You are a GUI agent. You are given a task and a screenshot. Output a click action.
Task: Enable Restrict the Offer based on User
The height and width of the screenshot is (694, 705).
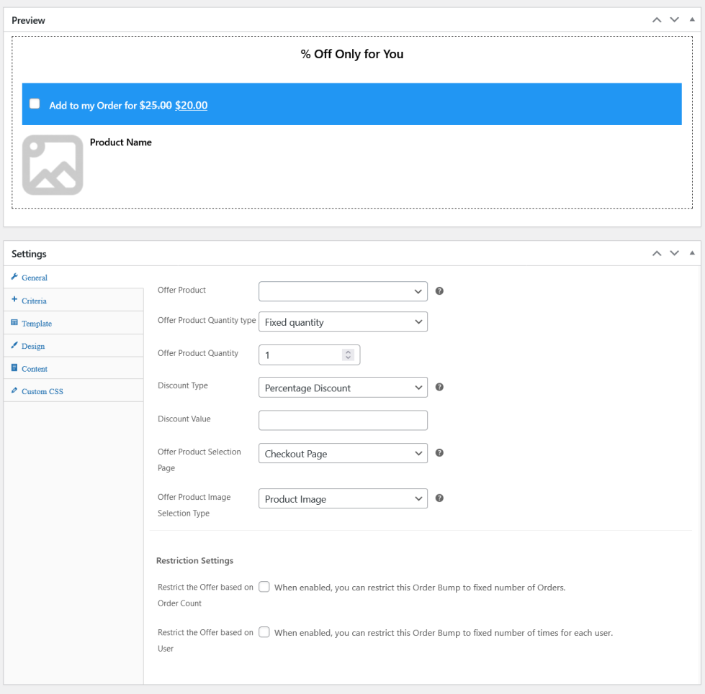[x=264, y=632]
